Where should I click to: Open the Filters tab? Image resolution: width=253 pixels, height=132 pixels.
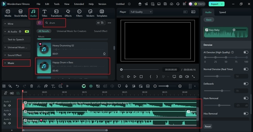click(x=79, y=13)
